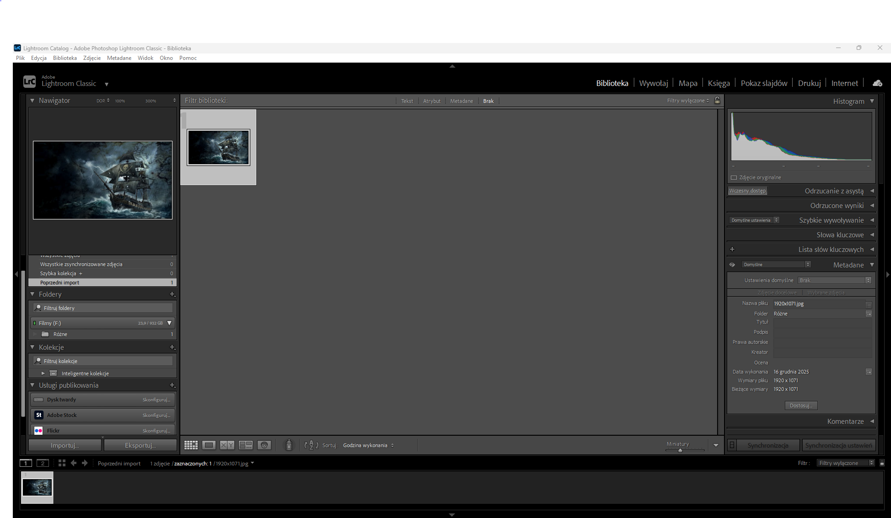Open the cloud sync status icon
891x518 pixels.
click(877, 83)
